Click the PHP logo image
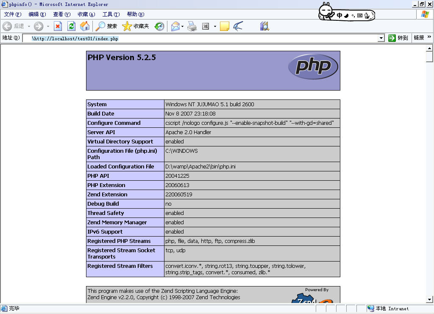The image size is (434, 314). tap(313, 66)
